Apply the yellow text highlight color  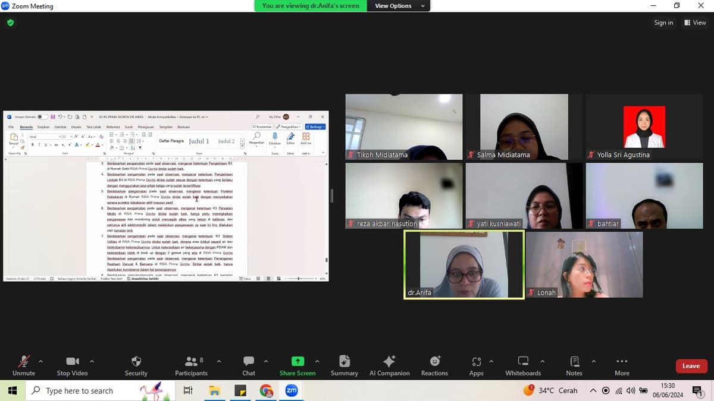(x=86, y=145)
